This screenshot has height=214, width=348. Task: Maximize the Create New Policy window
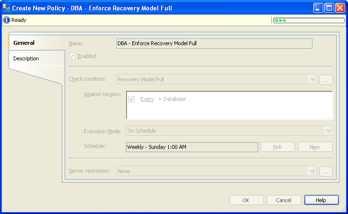pos(329,8)
